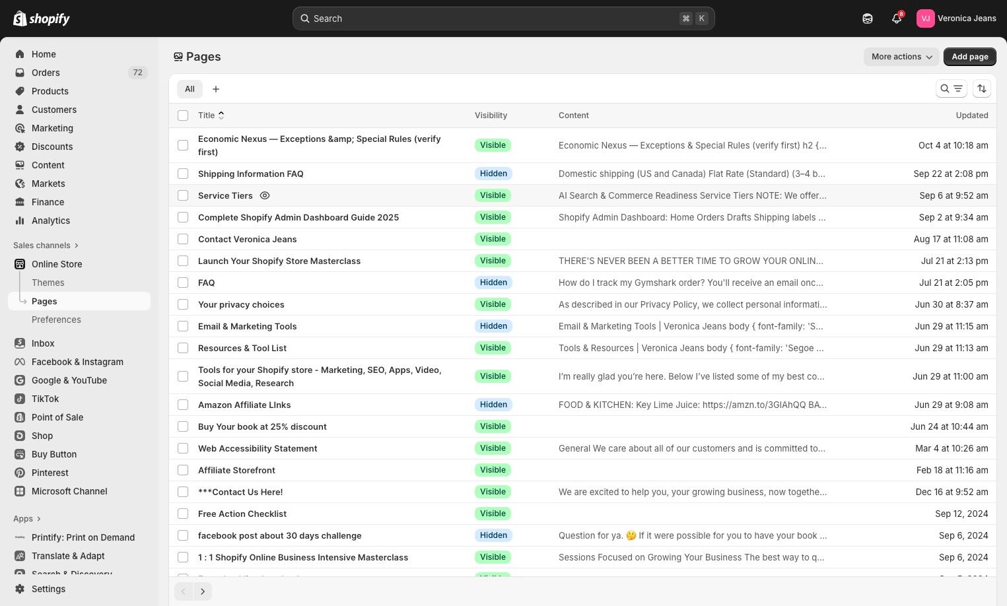Click the Point of Sale icon
The image size is (1007, 606).
20,417
